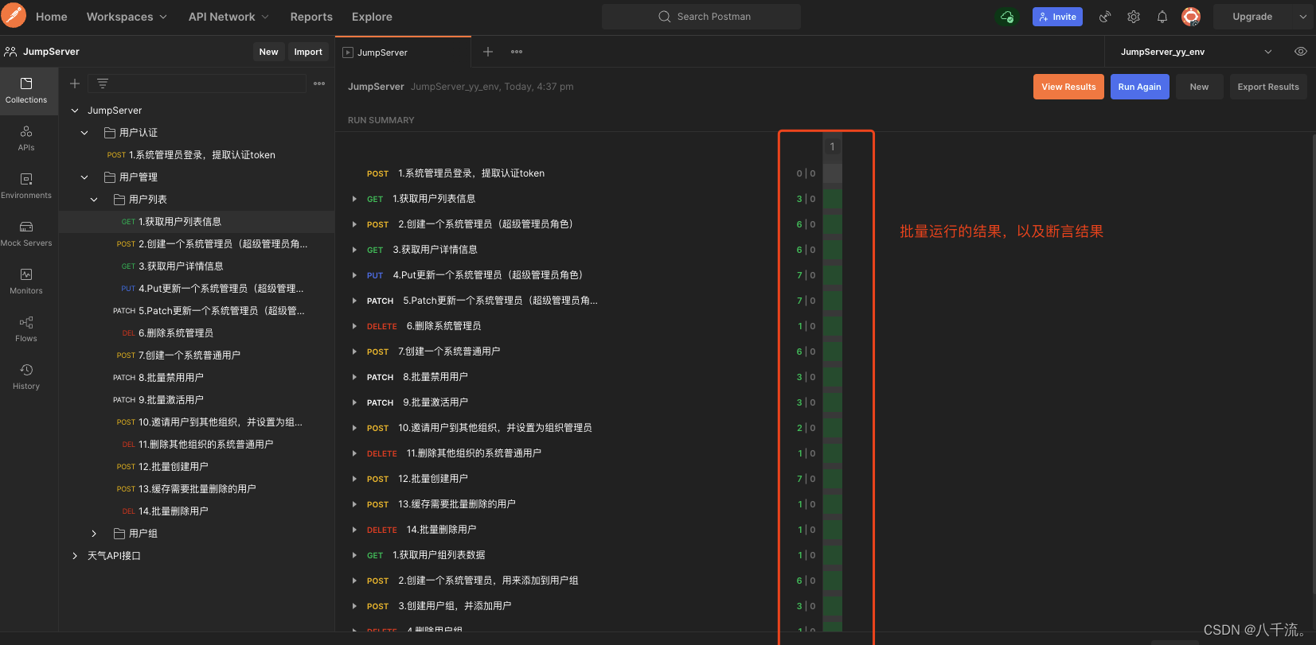Click the Invite button

[x=1057, y=17]
